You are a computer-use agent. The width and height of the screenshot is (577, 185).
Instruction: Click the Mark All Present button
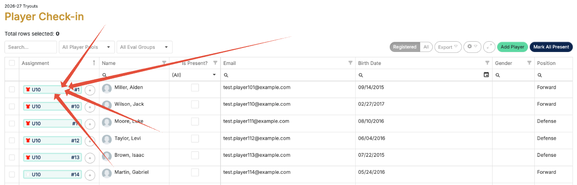[551, 47]
